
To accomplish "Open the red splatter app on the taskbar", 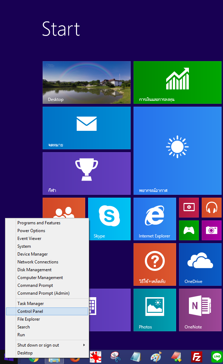I will (x=96, y=357).
